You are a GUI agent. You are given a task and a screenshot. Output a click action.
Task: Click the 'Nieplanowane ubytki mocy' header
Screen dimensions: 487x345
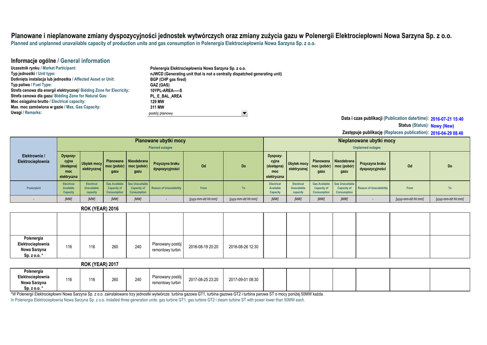(x=366, y=141)
